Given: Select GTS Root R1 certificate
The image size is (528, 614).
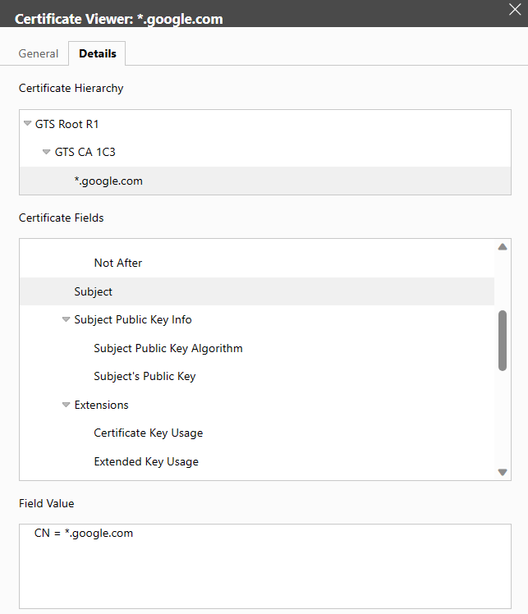Looking at the screenshot, I should tap(67, 124).
